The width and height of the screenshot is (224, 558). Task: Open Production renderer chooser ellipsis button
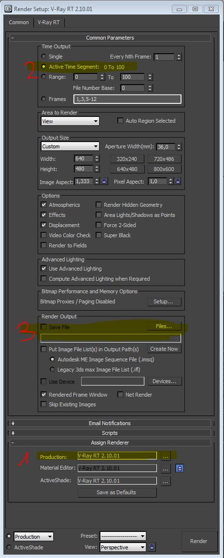(166, 456)
